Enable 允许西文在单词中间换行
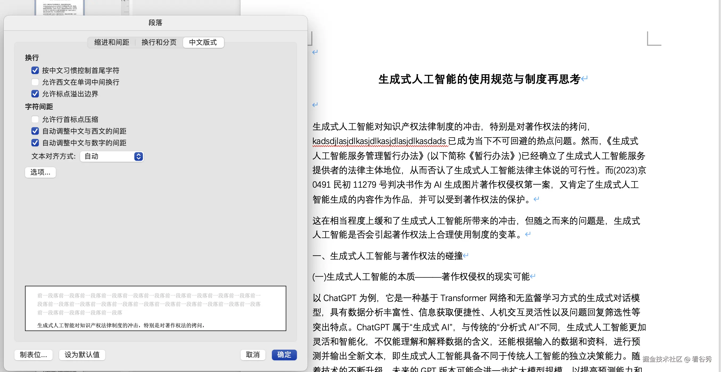The height and width of the screenshot is (372, 721). tap(35, 82)
